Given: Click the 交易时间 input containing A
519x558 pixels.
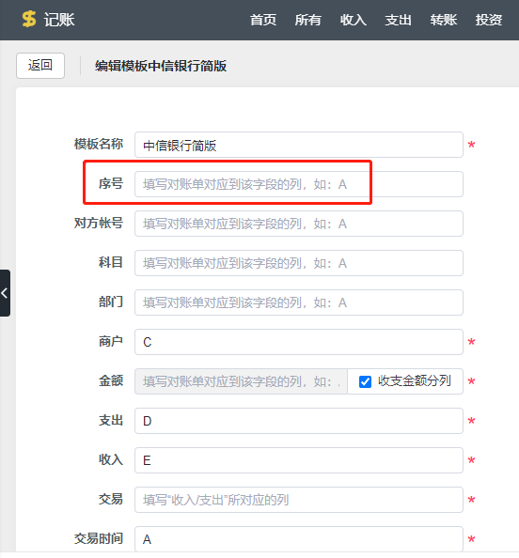Looking at the screenshot, I should click(299, 539).
